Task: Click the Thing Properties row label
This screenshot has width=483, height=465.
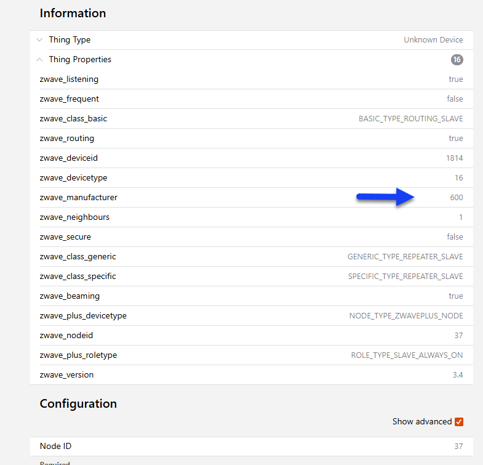Action: 80,60
